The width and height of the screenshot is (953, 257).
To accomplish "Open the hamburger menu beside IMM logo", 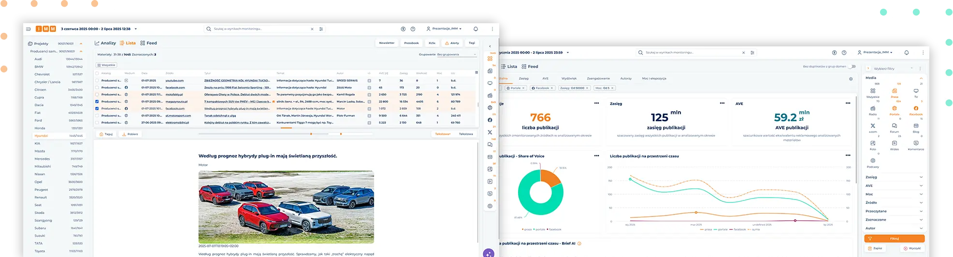I will pos(29,29).
